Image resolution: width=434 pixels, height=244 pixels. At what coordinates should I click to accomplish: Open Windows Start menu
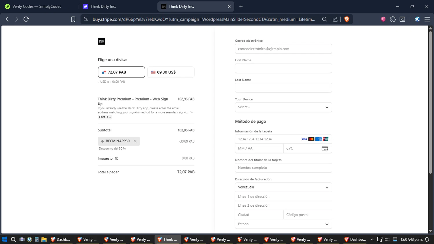4,239
